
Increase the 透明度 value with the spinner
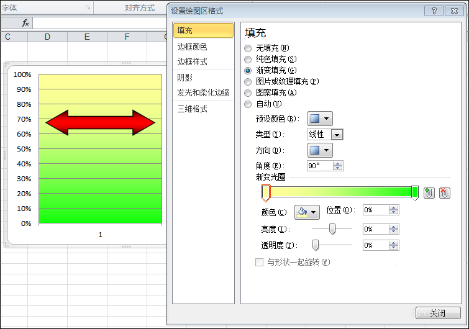[394, 243]
